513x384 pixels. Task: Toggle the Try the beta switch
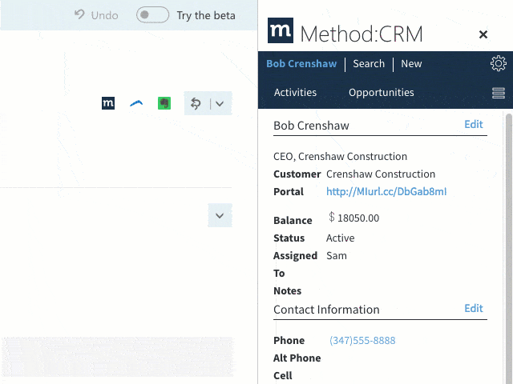pyautogui.click(x=152, y=14)
